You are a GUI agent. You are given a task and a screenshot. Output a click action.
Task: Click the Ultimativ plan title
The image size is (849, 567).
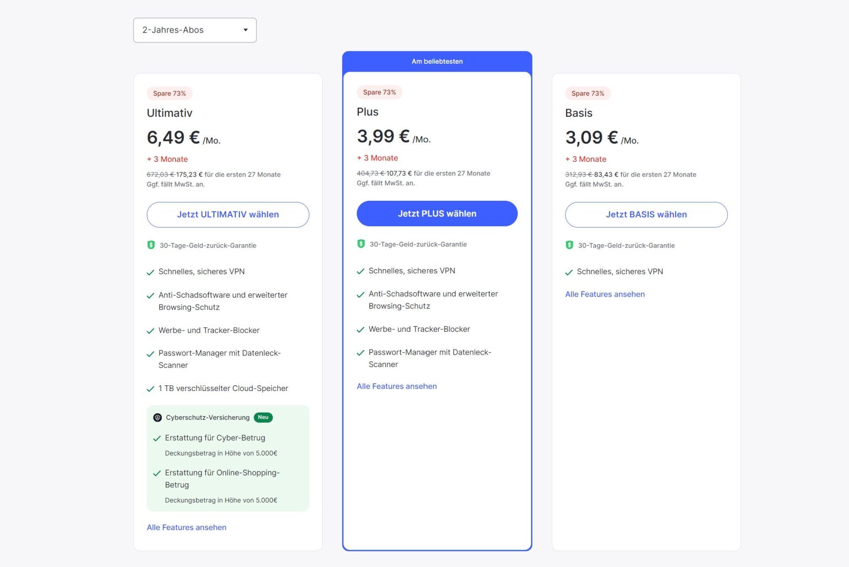click(169, 113)
